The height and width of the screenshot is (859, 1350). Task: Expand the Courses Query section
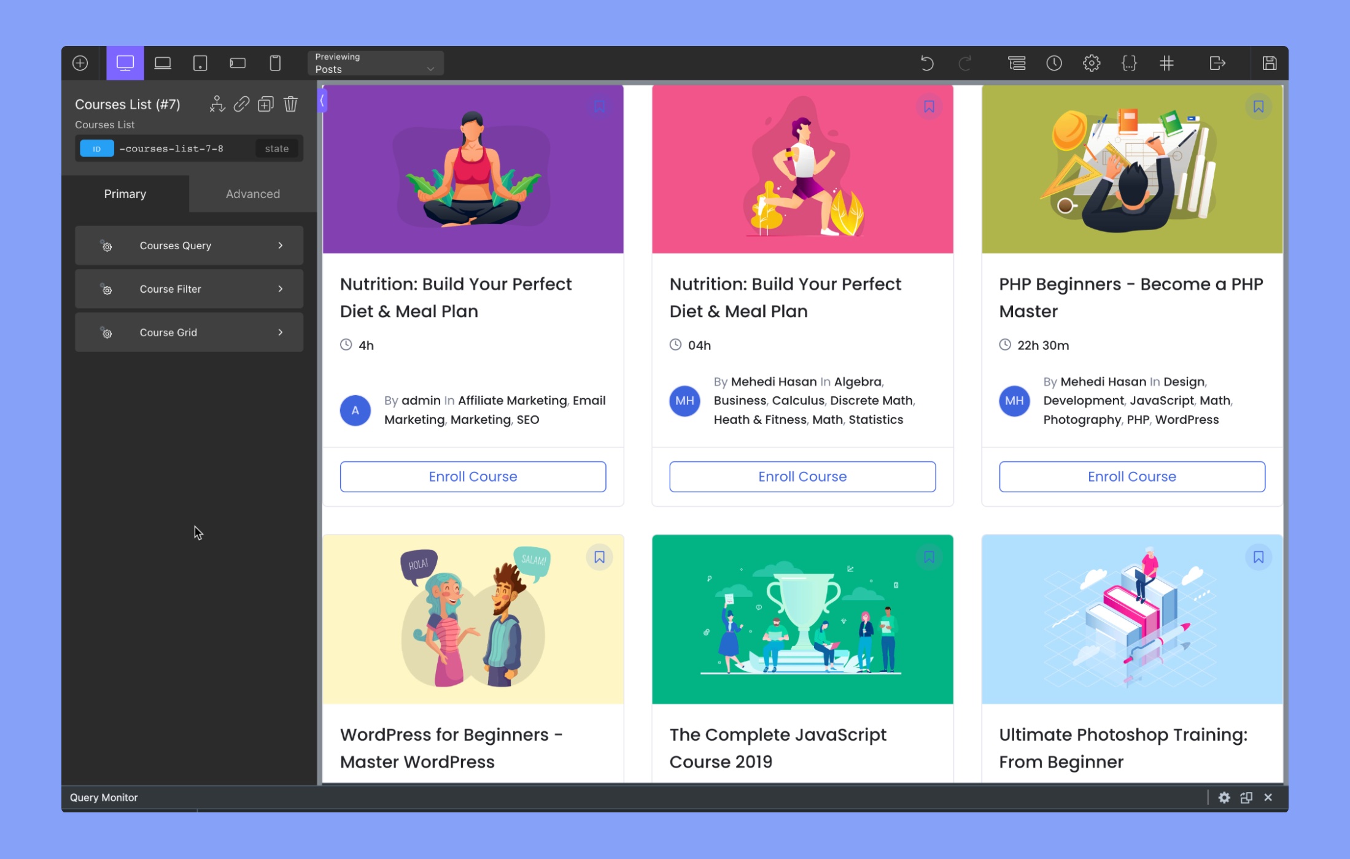click(x=189, y=245)
